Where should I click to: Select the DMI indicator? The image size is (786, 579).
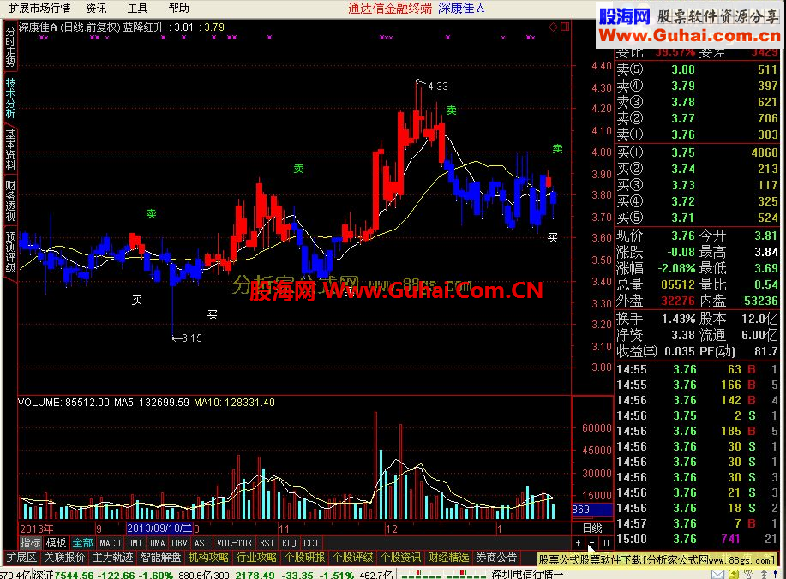tap(135, 543)
